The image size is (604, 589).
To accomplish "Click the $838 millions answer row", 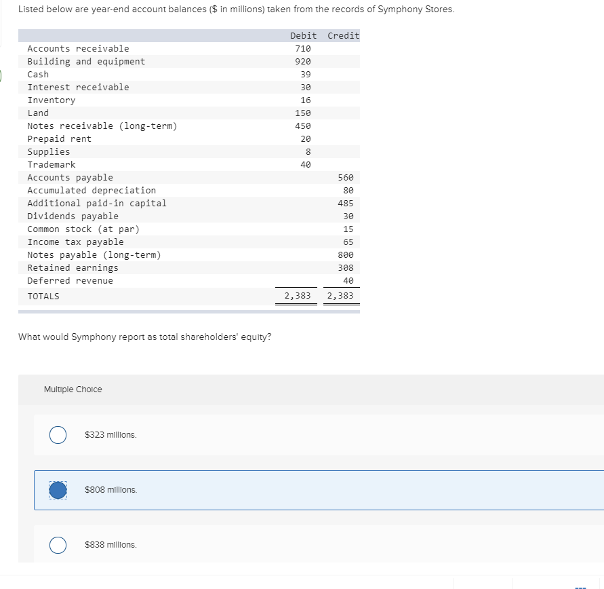I will [203, 544].
